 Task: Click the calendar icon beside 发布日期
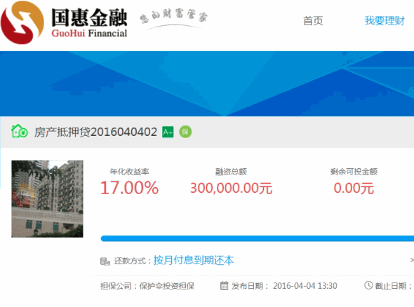coord(224,286)
